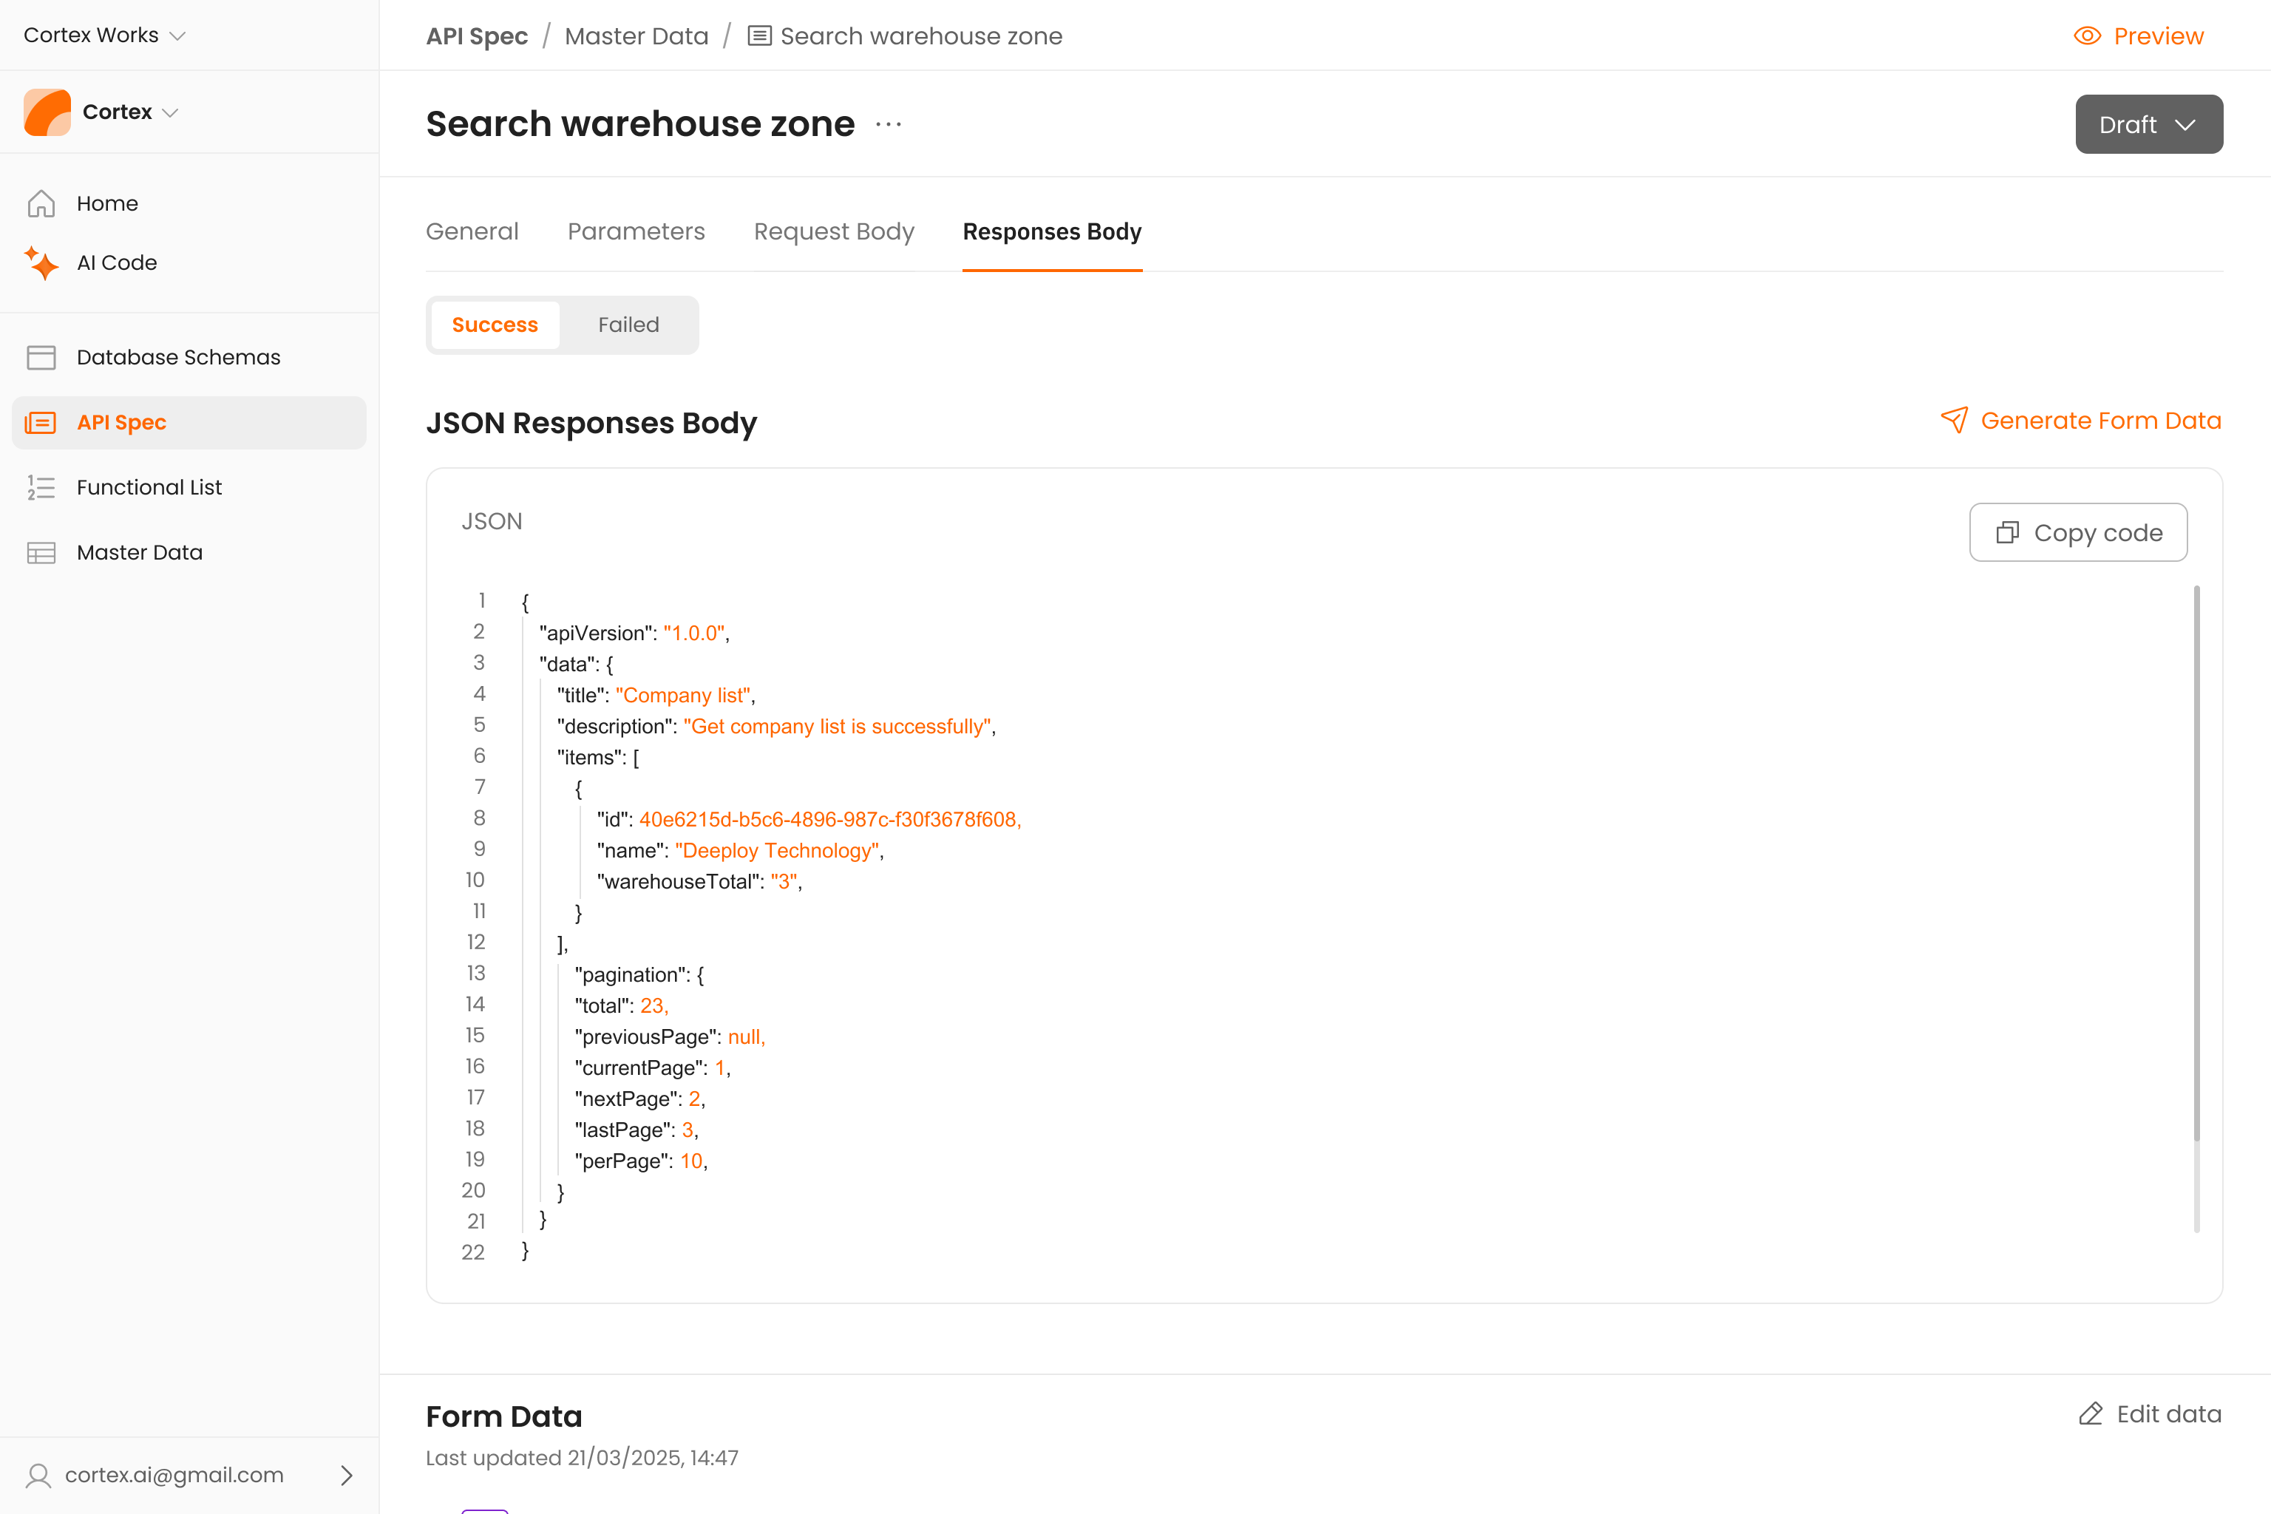Click the Generate Form Data paper-plane icon
The image size is (2271, 1514).
[1953, 420]
